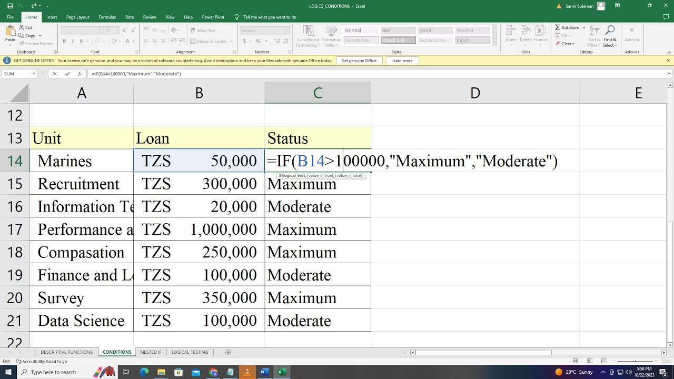Click the Insert Function fx icon
The width and height of the screenshot is (674, 379).
pyautogui.click(x=80, y=74)
